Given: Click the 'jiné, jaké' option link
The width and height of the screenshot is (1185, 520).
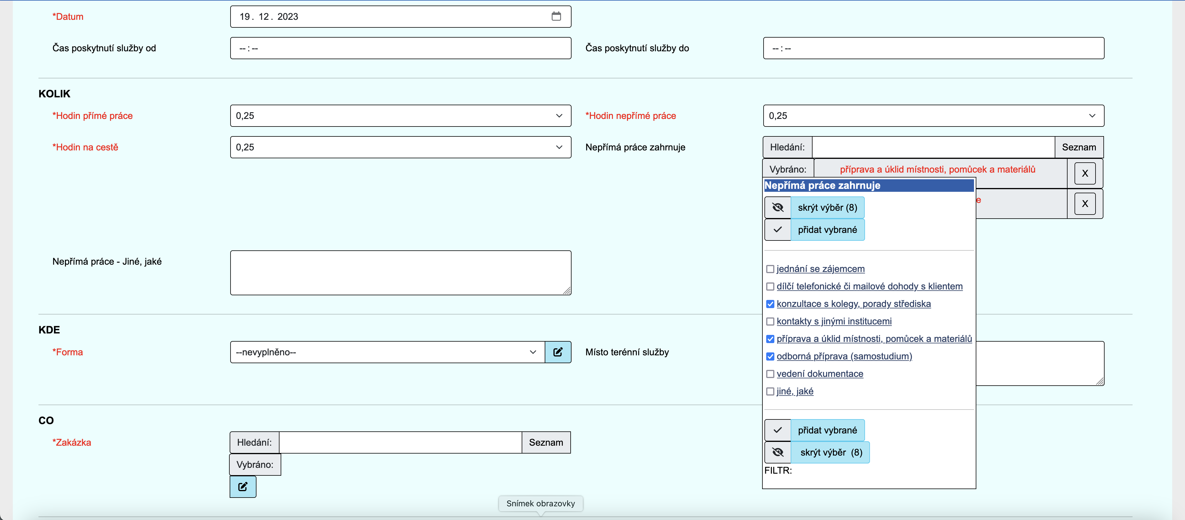Looking at the screenshot, I should [x=794, y=391].
